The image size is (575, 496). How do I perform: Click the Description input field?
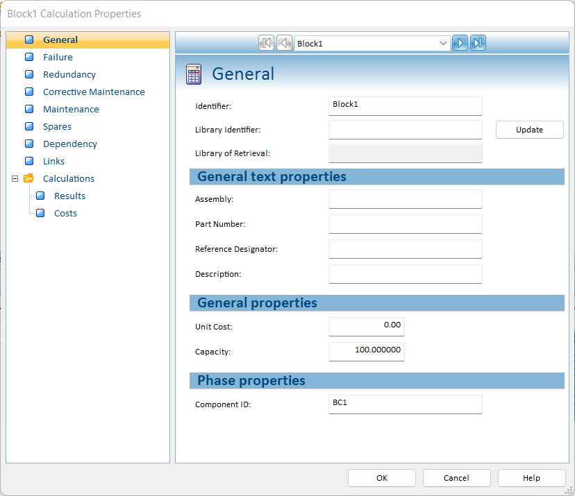tap(406, 274)
